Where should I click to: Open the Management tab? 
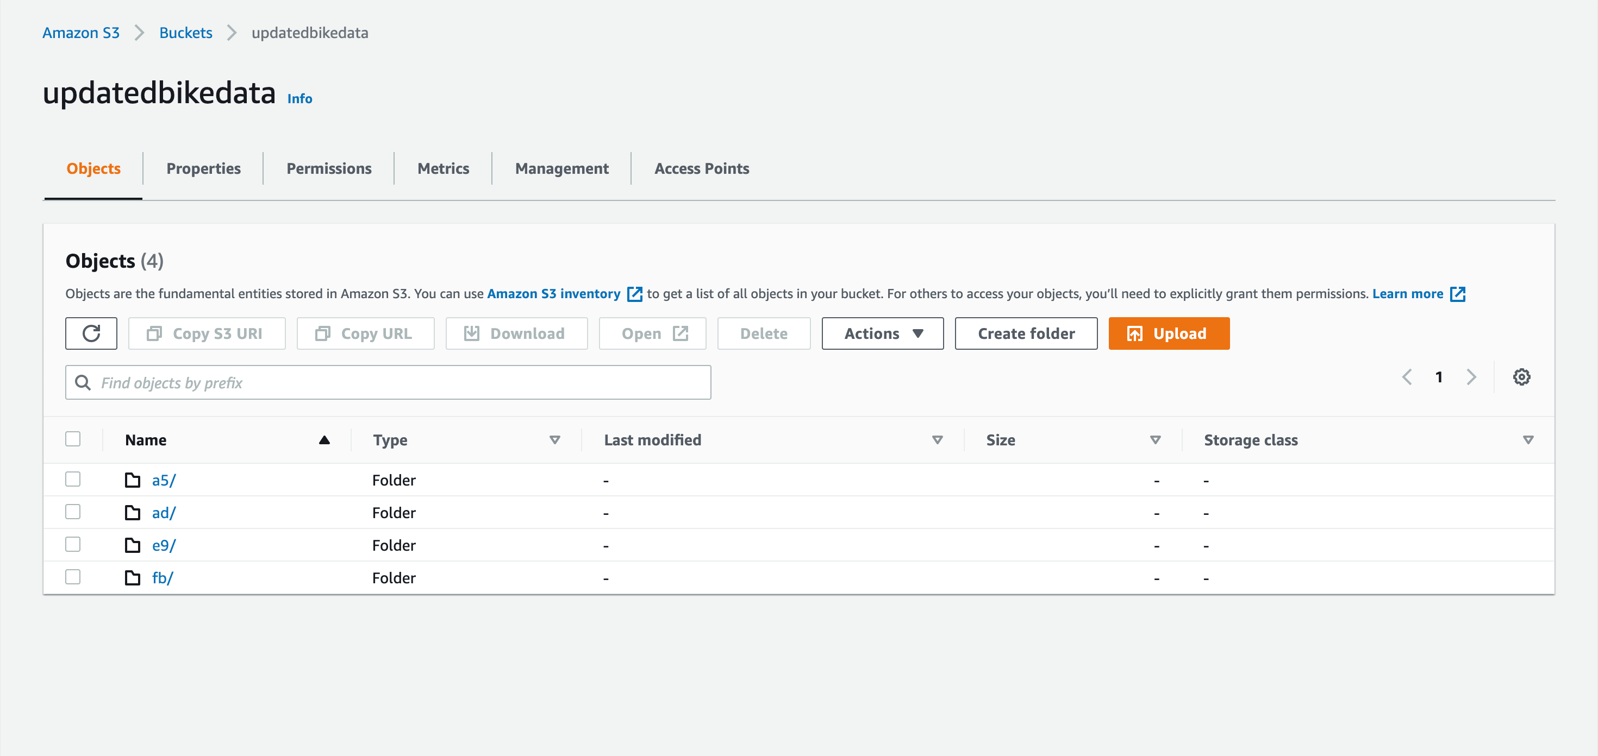pyautogui.click(x=561, y=168)
